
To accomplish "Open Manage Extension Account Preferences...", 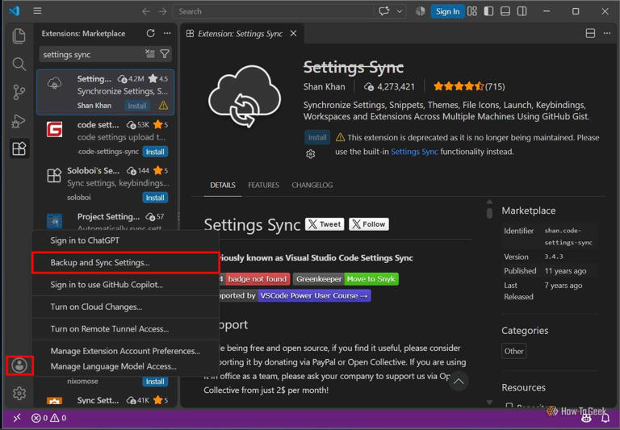I will (x=125, y=351).
